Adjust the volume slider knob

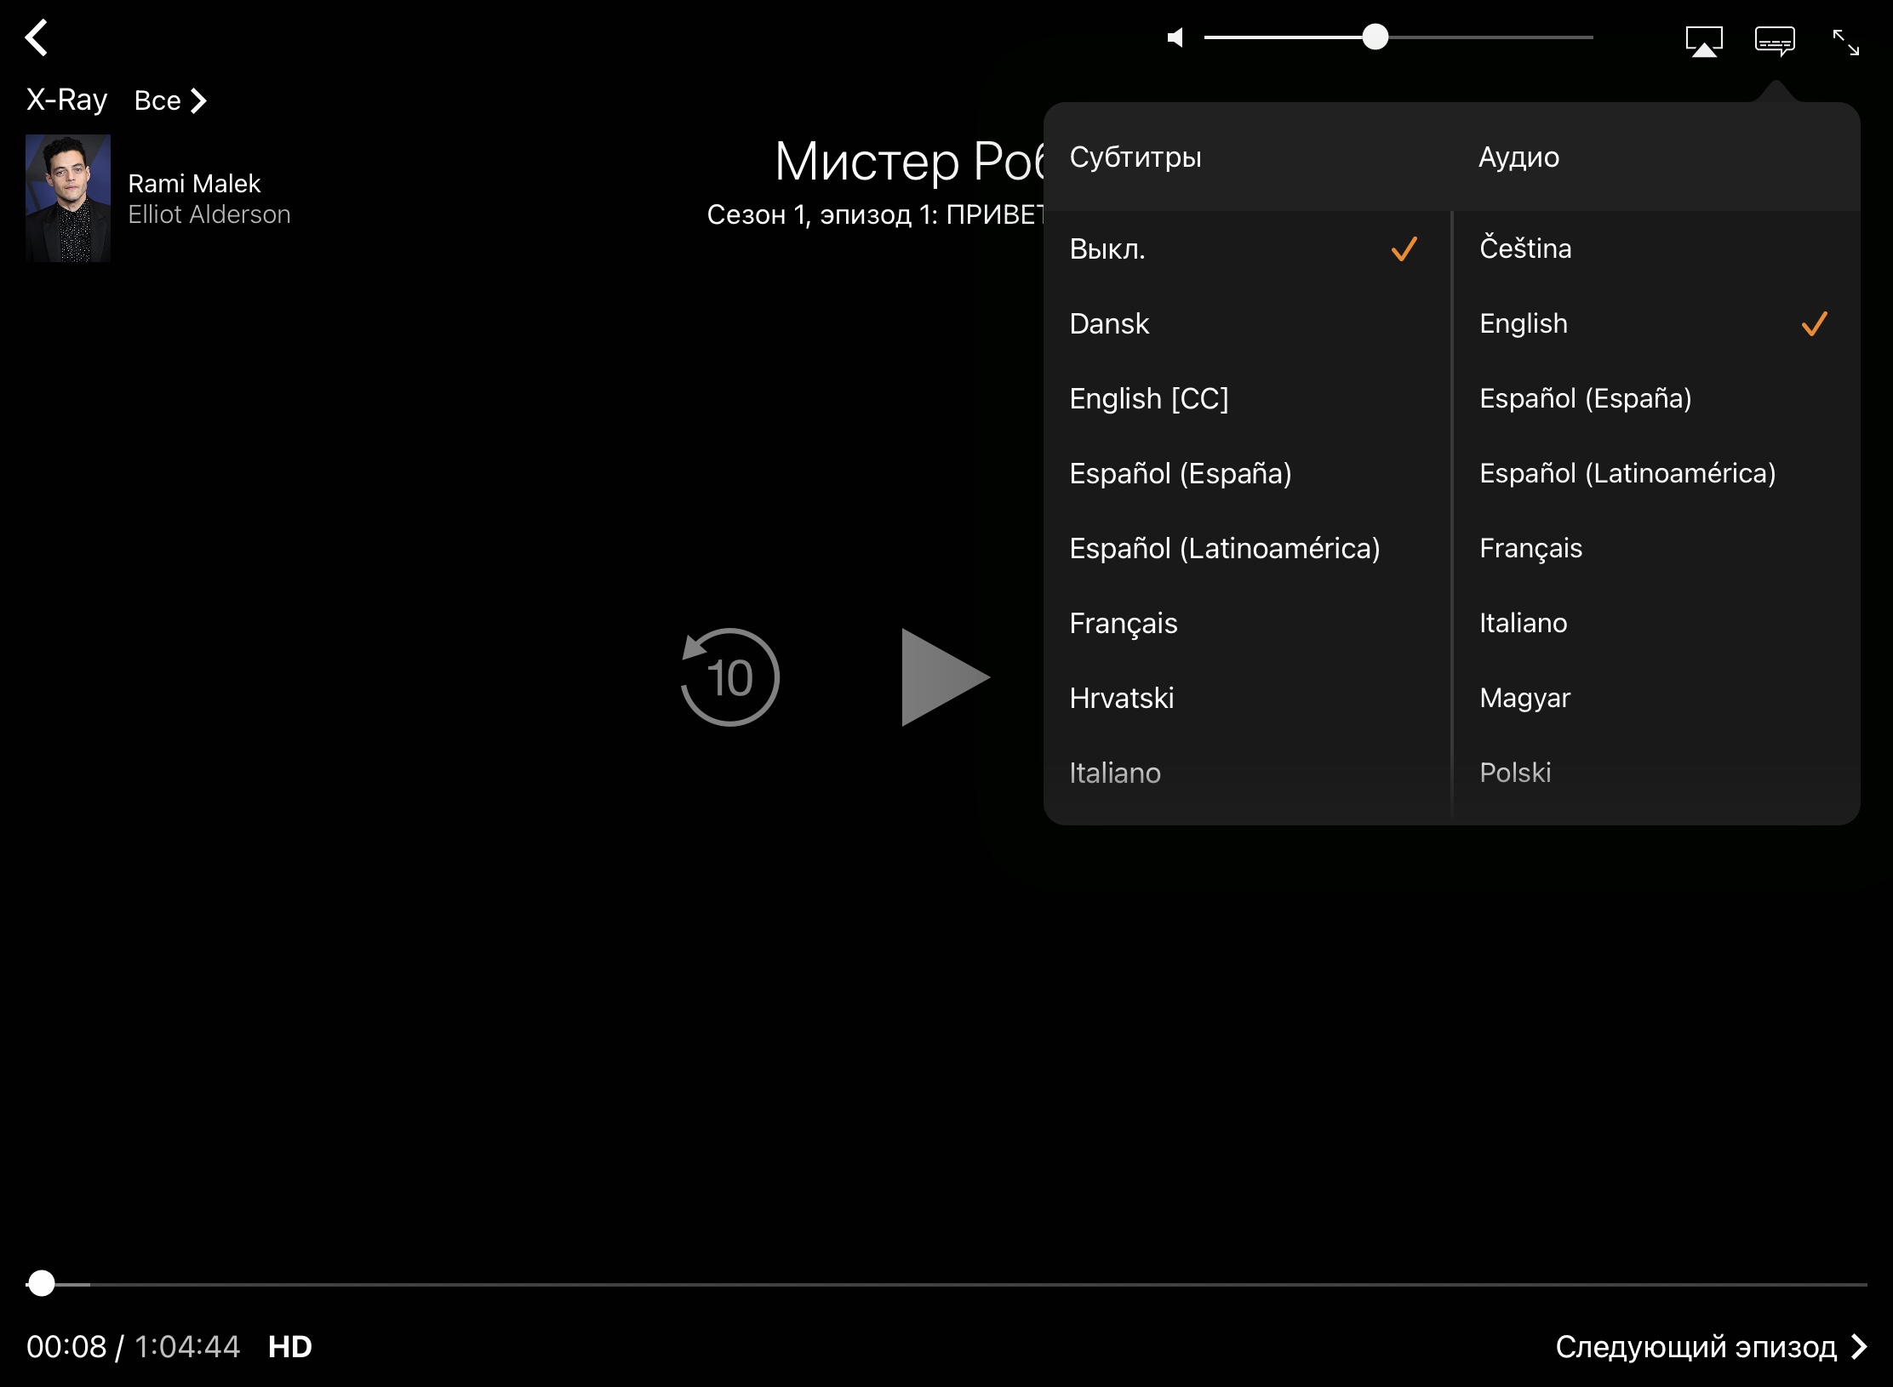(1375, 37)
